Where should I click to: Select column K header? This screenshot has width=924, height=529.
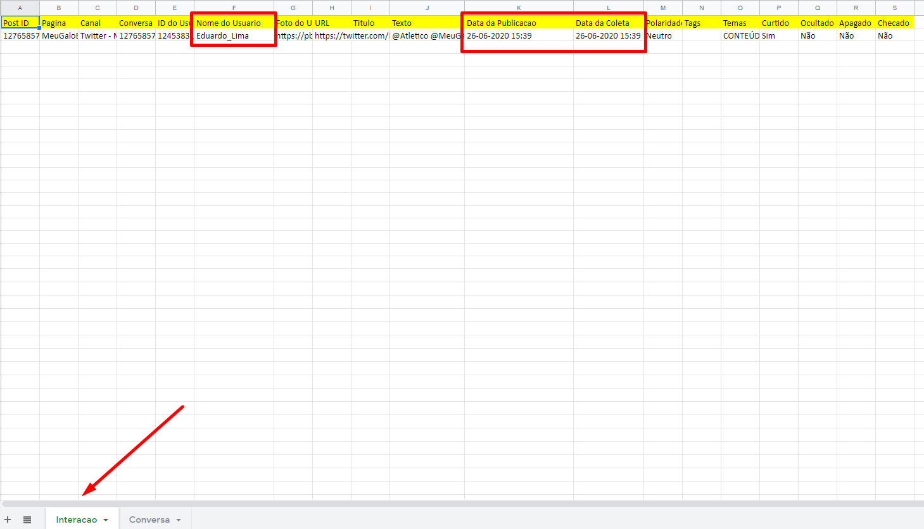pyautogui.click(x=519, y=8)
